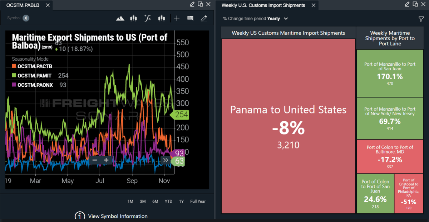Click the green 63 price marker on axis
Screen dimensions: 429x222
click(x=177, y=161)
